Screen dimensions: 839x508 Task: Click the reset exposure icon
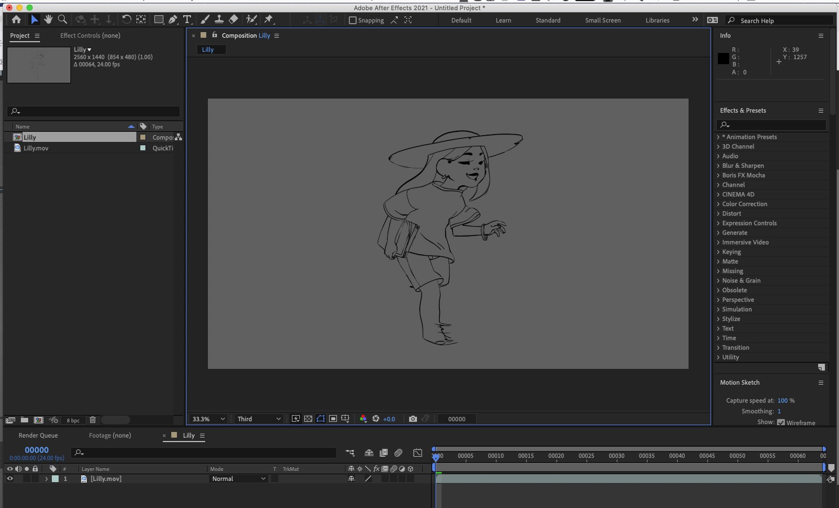376,419
